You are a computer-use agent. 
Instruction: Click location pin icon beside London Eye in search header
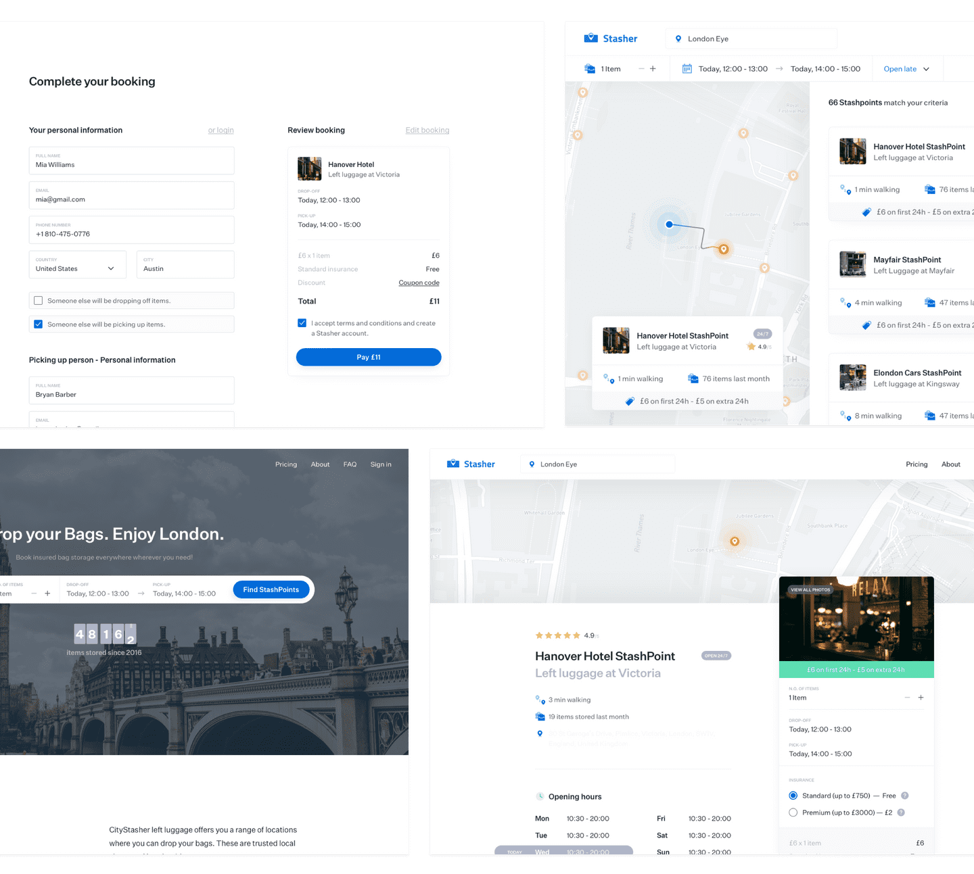pos(678,39)
